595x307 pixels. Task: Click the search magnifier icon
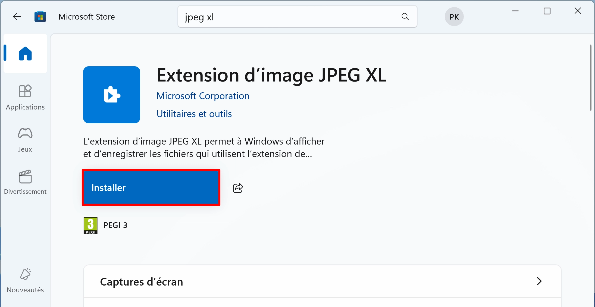(405, 17)
